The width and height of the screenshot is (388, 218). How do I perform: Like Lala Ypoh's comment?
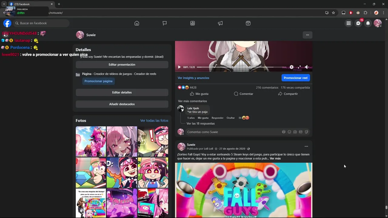[203, 118]
